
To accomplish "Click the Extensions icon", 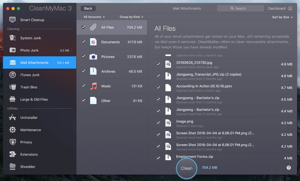I will [13, 154].
